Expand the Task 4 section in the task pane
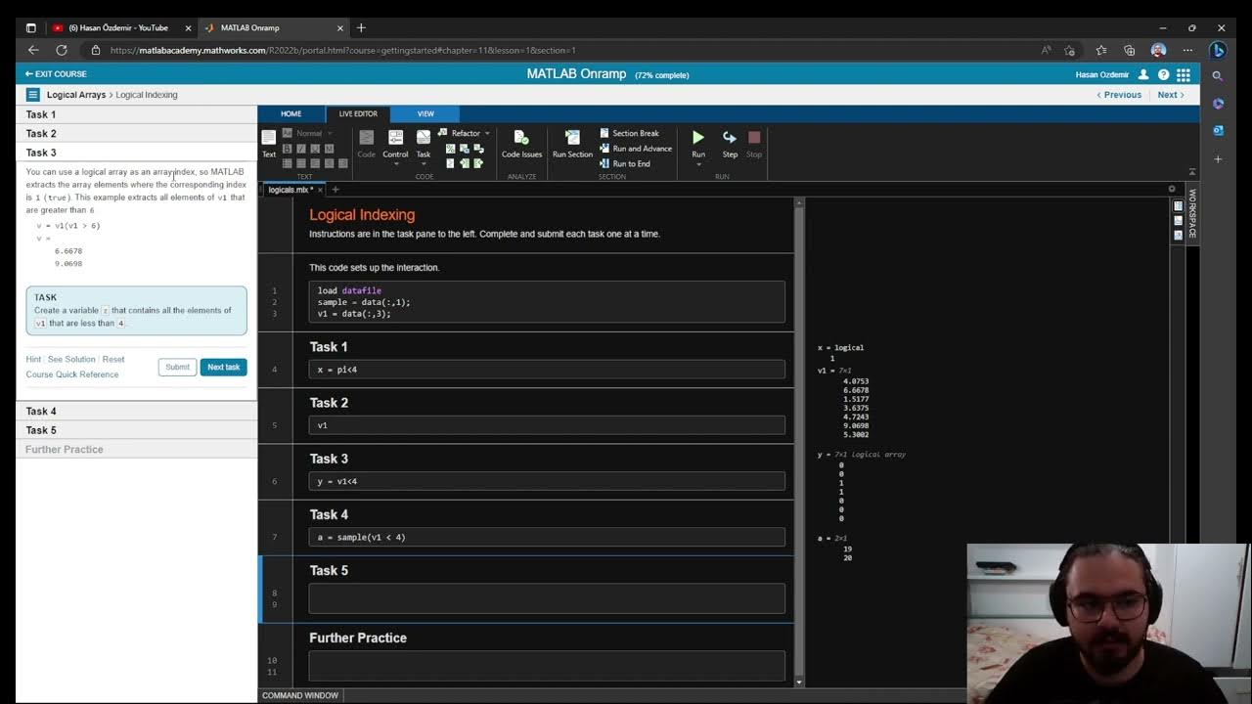Screen dimensions: 1252x704 (136, 411)
